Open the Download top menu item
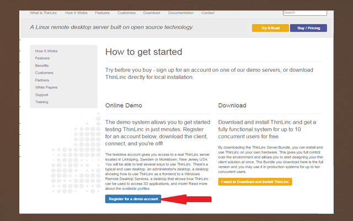 coord(152,13)
